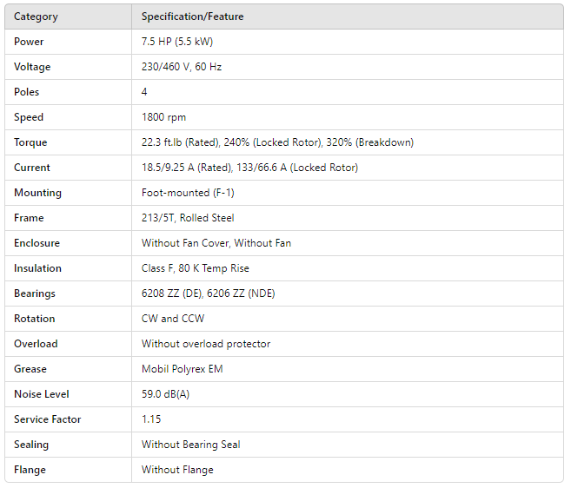Viewport: 571px width, 488px height.
Task: Click the 1800 rpm speed value
Action: (x=163, y=117)
